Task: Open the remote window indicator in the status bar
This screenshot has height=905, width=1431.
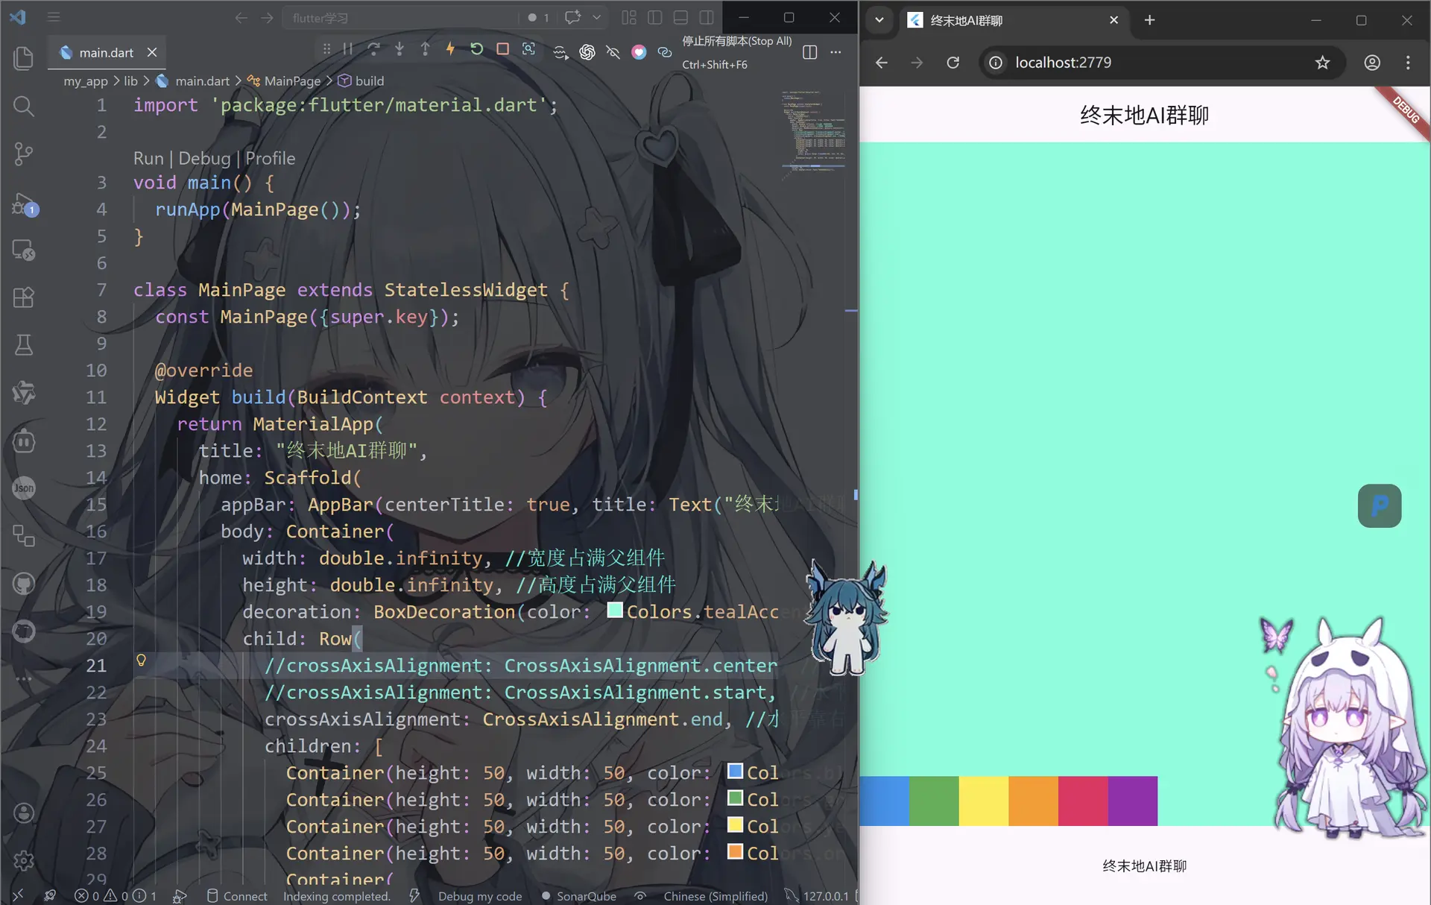Action: click(x=18, y=895)
